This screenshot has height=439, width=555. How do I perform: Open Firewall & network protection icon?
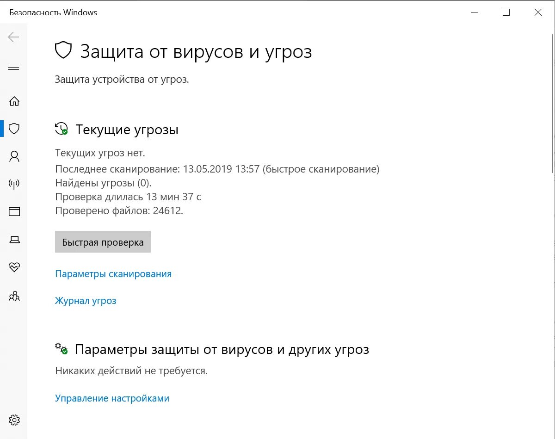(14, 184)
